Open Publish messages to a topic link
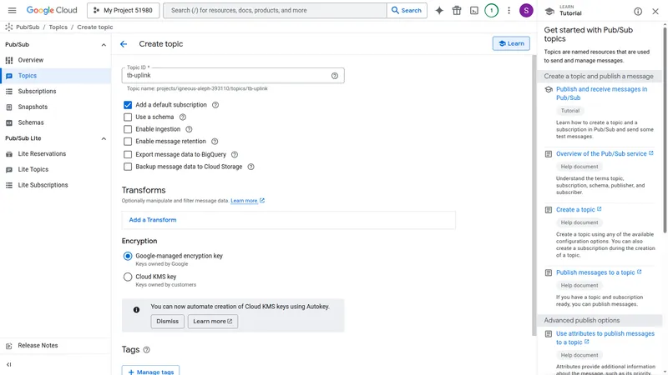Screen dimensions: 668x375 tap(599, 272)
